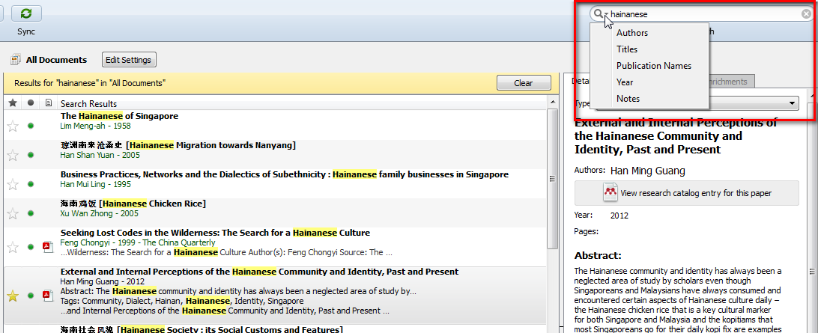Viewport: 818px width, 333px height.
Task: Open the Type dropdown in details panel
Action: (697, 103)
